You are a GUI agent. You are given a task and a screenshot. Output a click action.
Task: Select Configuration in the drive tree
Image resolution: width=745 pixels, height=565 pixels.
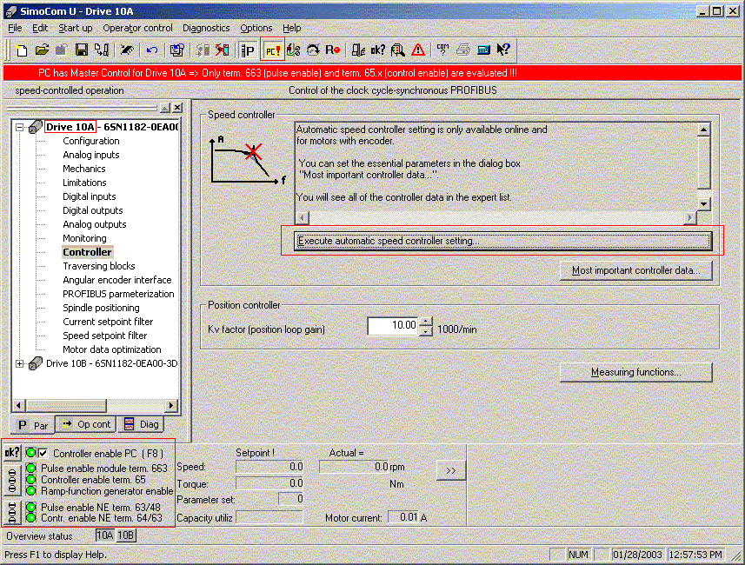[x=90, y=141]
